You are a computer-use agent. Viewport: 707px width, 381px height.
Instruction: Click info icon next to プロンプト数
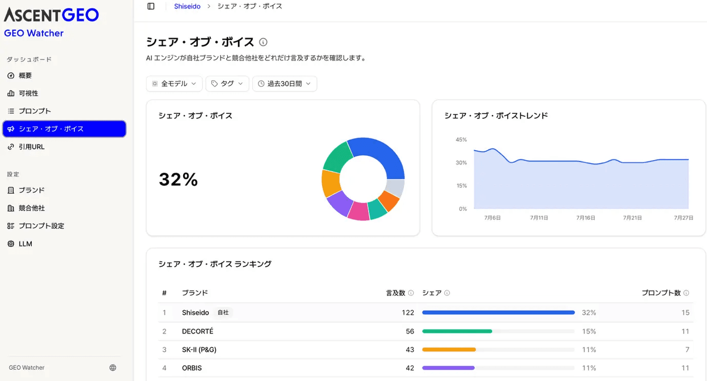click(686, 293)
